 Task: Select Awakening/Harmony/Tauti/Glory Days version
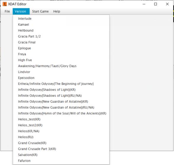[61, 66]
